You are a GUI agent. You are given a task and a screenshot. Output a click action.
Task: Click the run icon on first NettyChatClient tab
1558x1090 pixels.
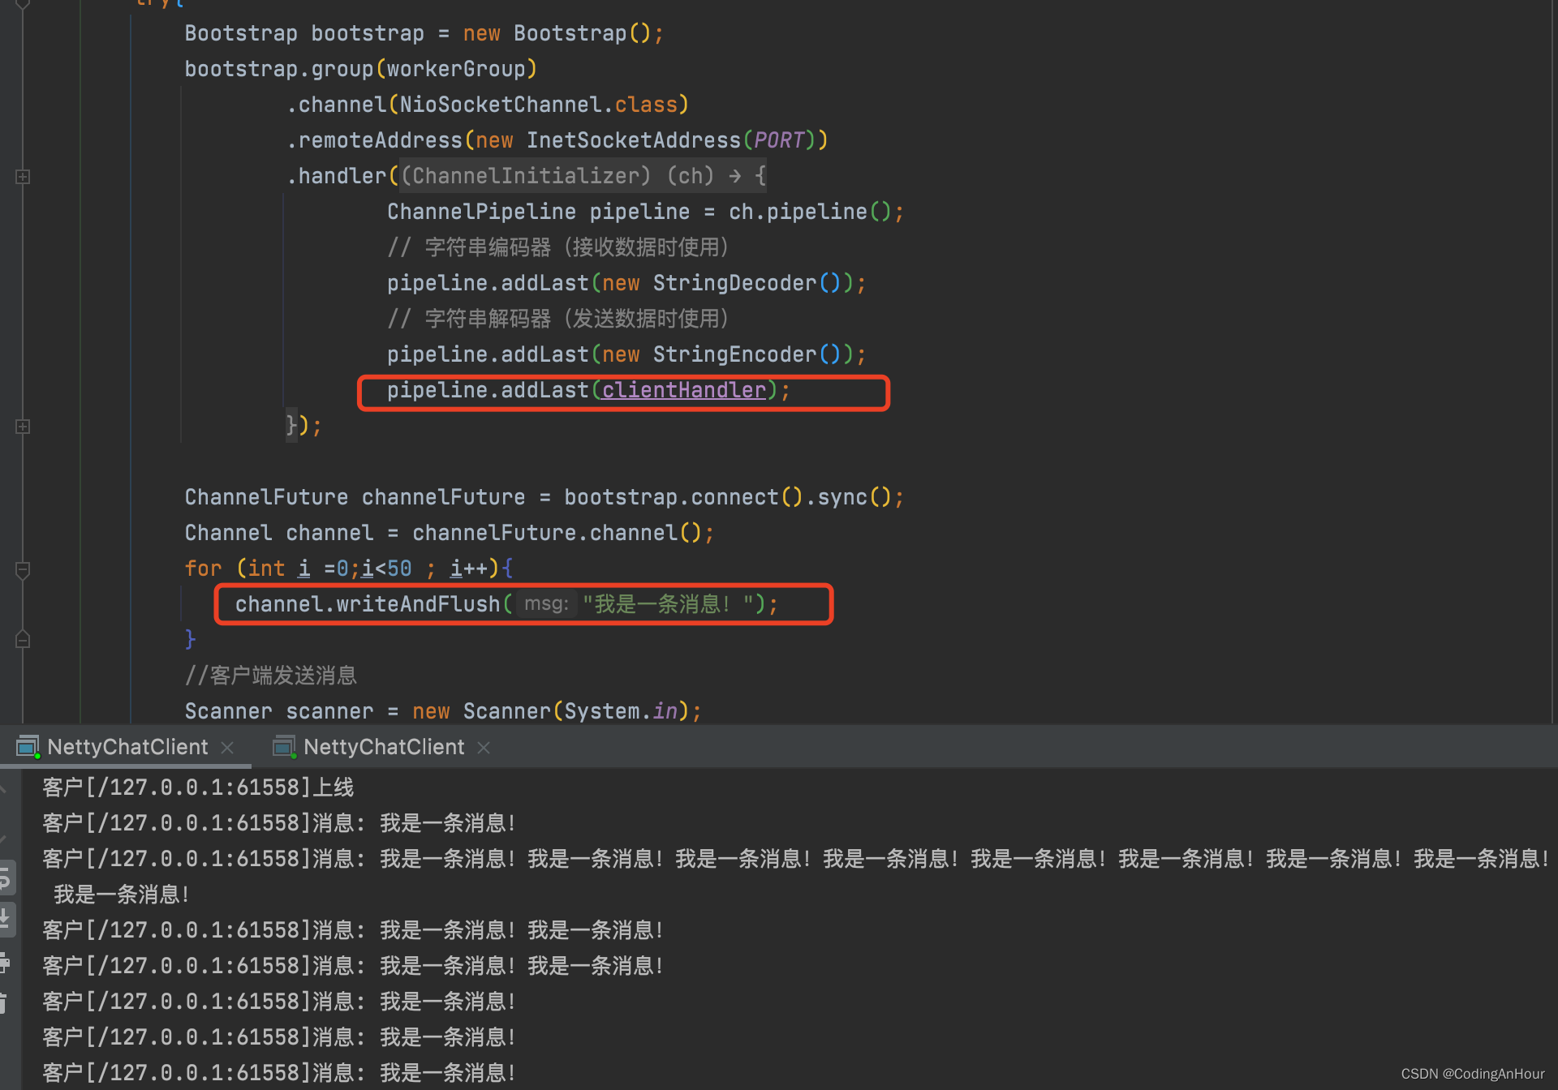point(28,747)
